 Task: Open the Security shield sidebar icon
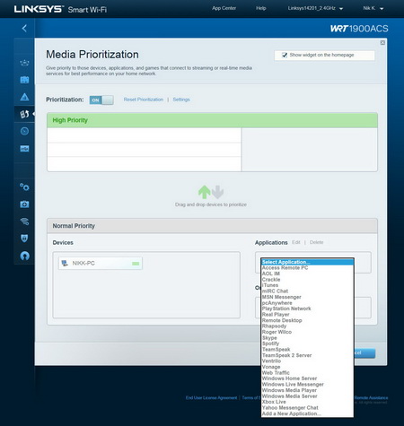tap(24, 239)
